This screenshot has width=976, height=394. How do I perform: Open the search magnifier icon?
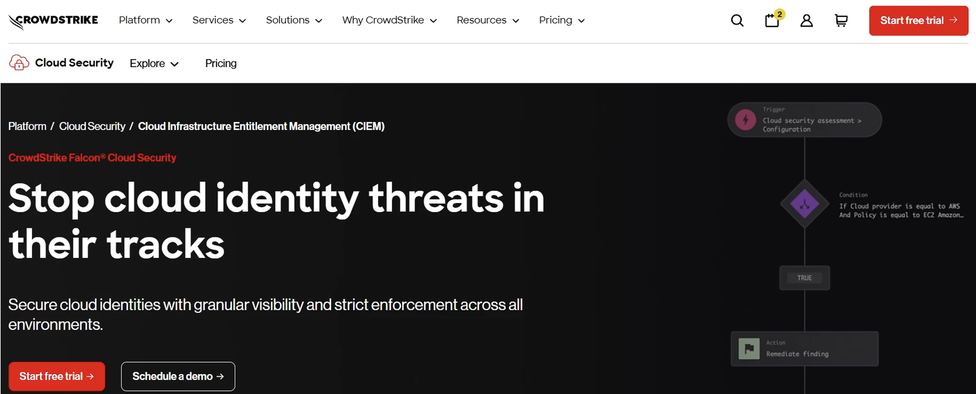(737, 21)
